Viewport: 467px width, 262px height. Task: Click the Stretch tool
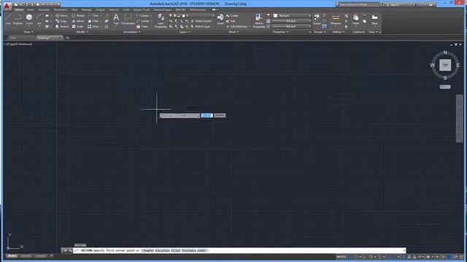(62, 26)
